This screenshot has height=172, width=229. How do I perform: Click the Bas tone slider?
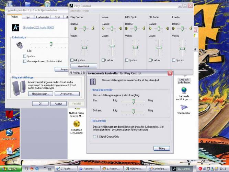click(x=133, y=100)
